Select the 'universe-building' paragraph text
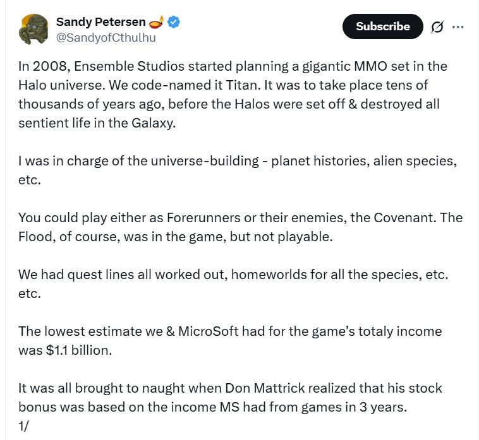 pyautogui.click(x=238, y=170)
